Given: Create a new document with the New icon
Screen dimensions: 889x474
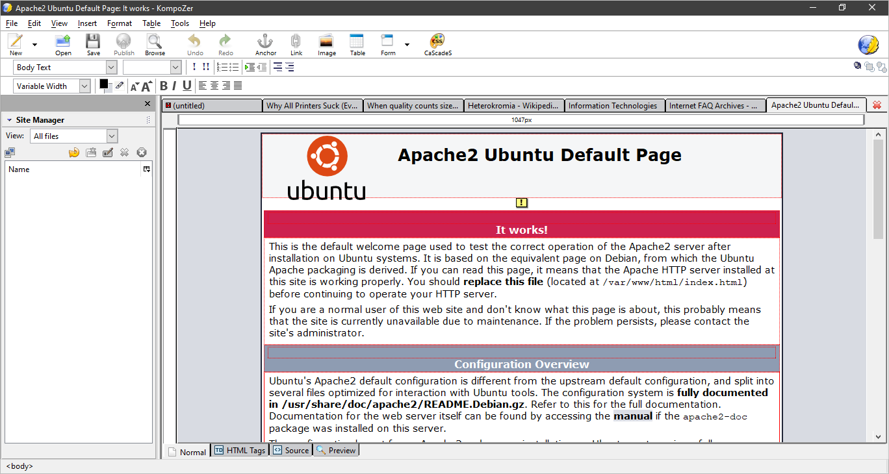Looking at the screenshot, I should (x=16, y=45).
